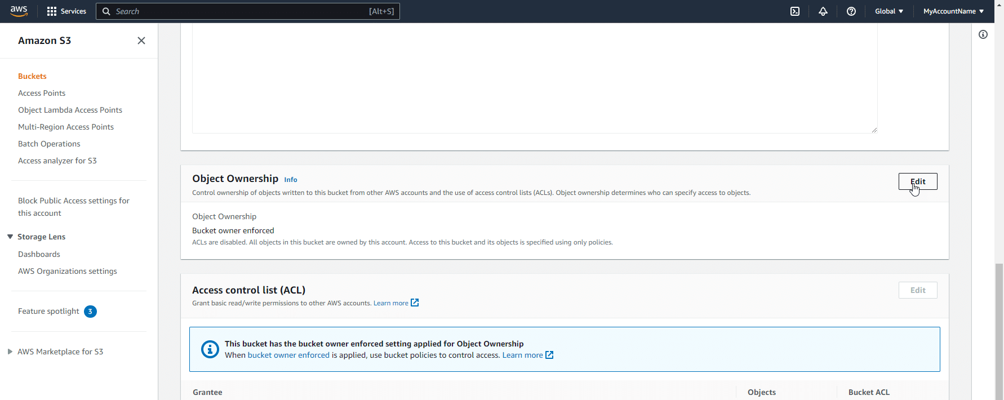Open the MyAccountName account dropdown
The image size is (1004, 400).
tap(953, 11)
